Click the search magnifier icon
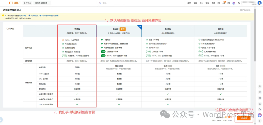This screenshot has height=125, width=263. tap(100, 3)
